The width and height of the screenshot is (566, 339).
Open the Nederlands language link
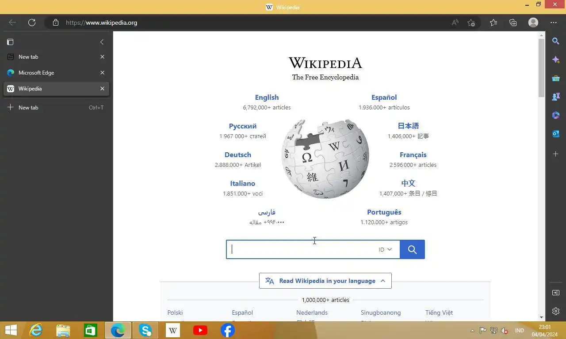click(x=312, y=313)
